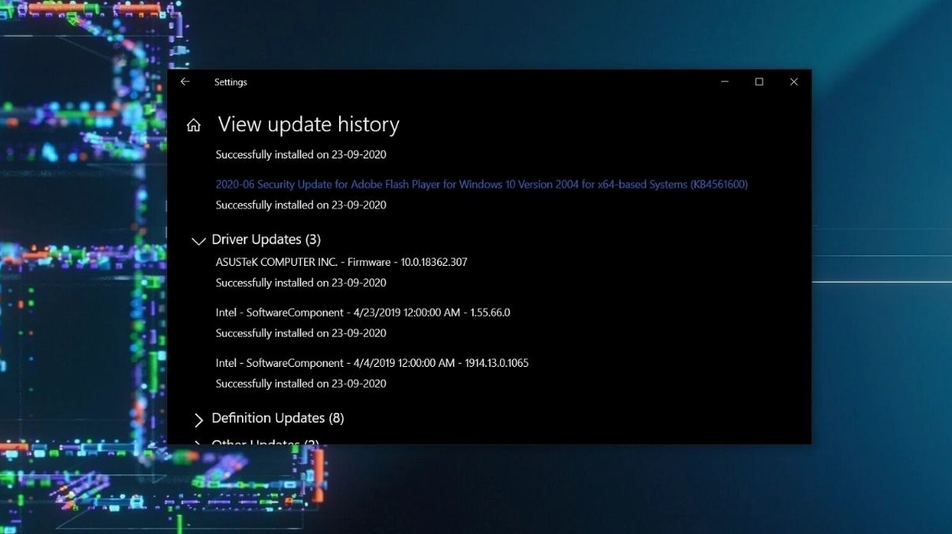Select the Intel SoftwareComponent 1914.13.0.1065 entry
This screenshot has height=534, width=952.
coord(372,363)
